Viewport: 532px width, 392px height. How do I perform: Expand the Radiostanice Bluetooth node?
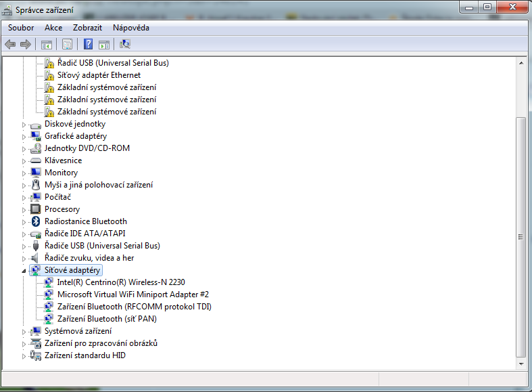(24, 223)
